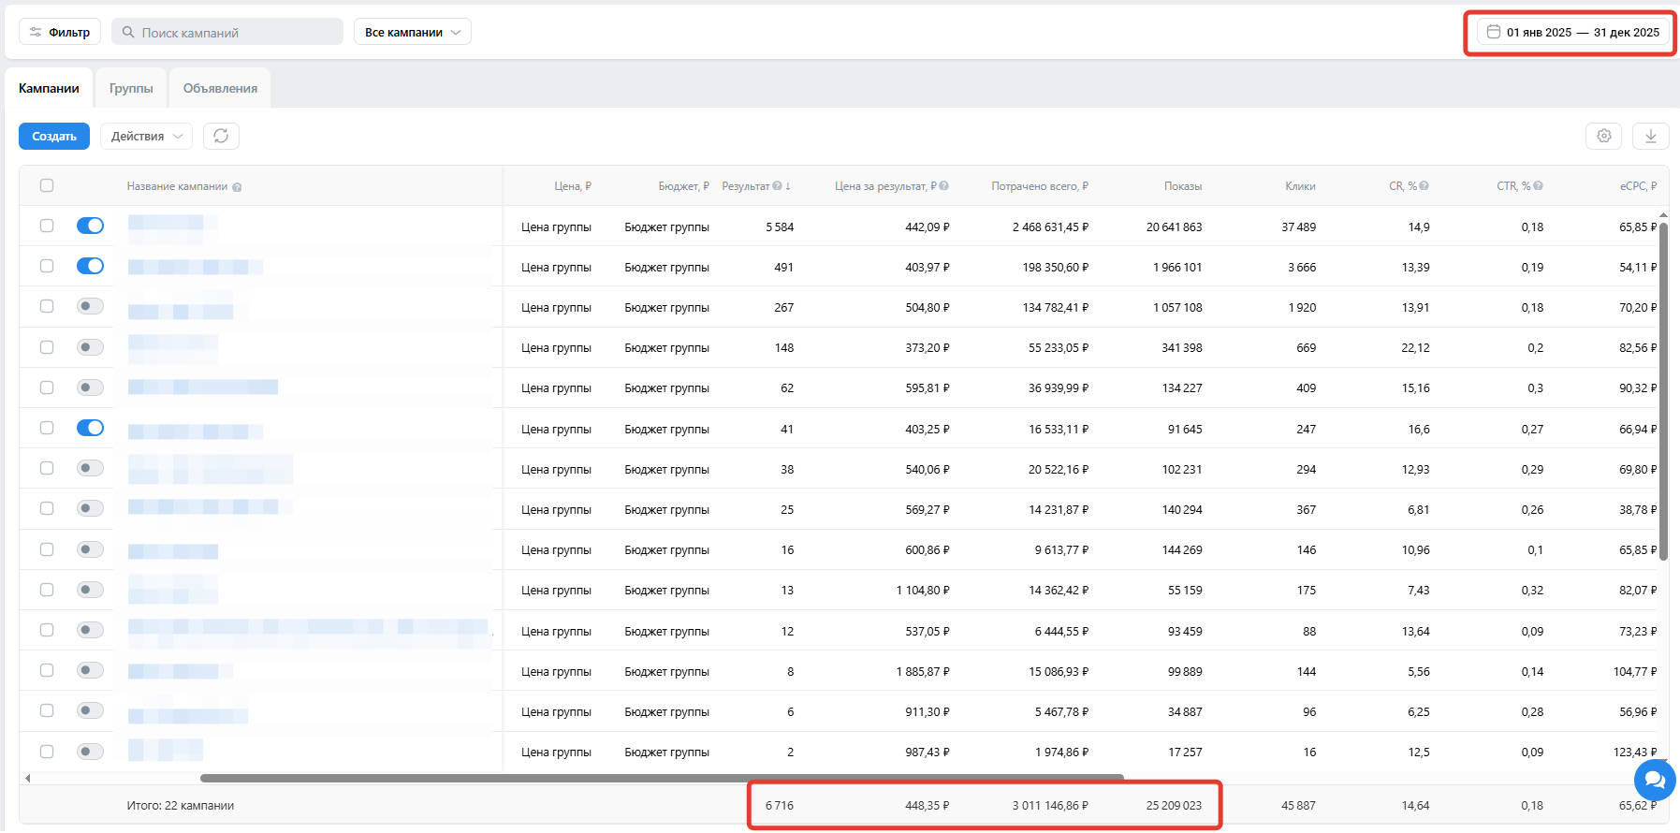
Task: Click the horizontal table scrollbar
Action: [662, 778]
